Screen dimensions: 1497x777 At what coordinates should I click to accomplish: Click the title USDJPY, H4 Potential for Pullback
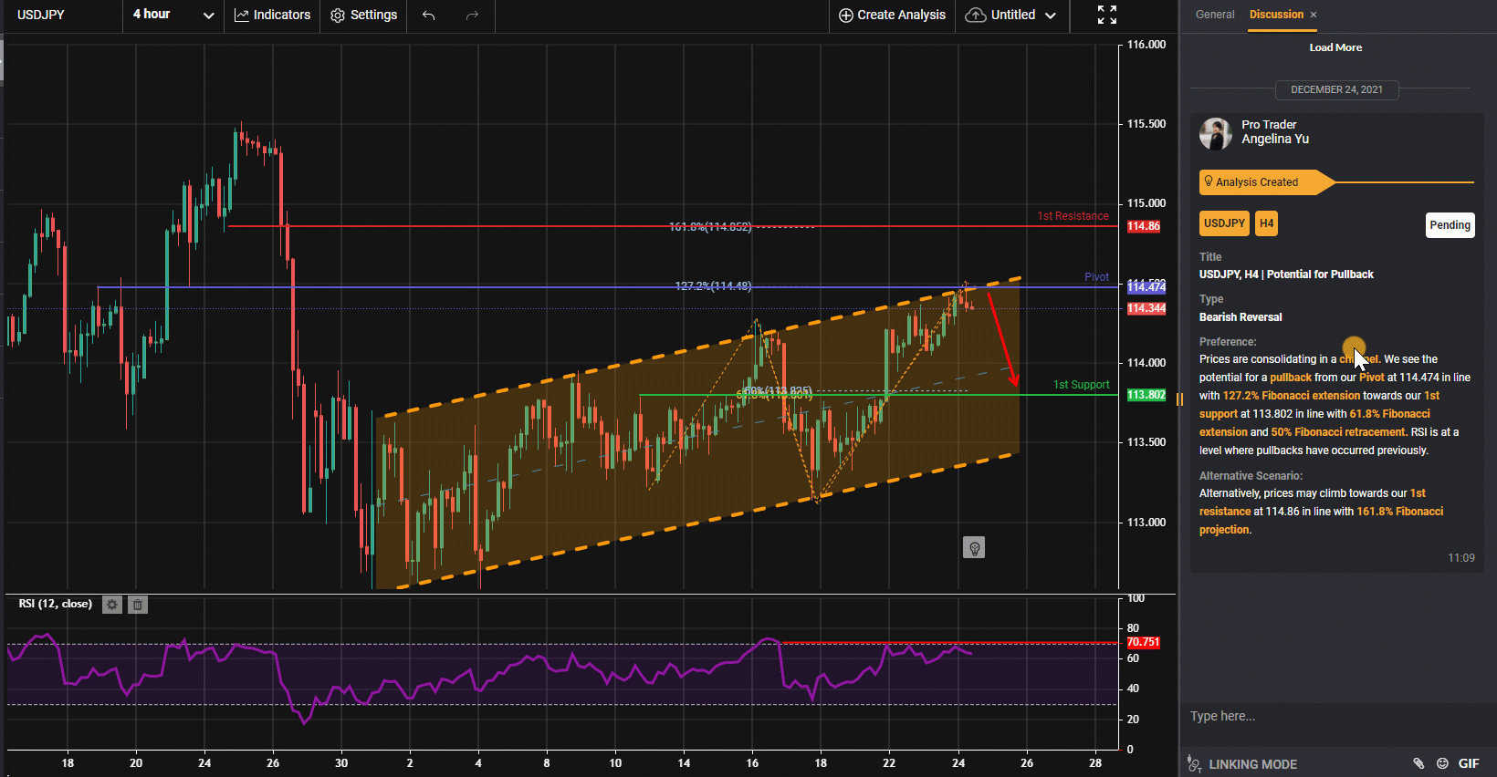[1286, 275]
